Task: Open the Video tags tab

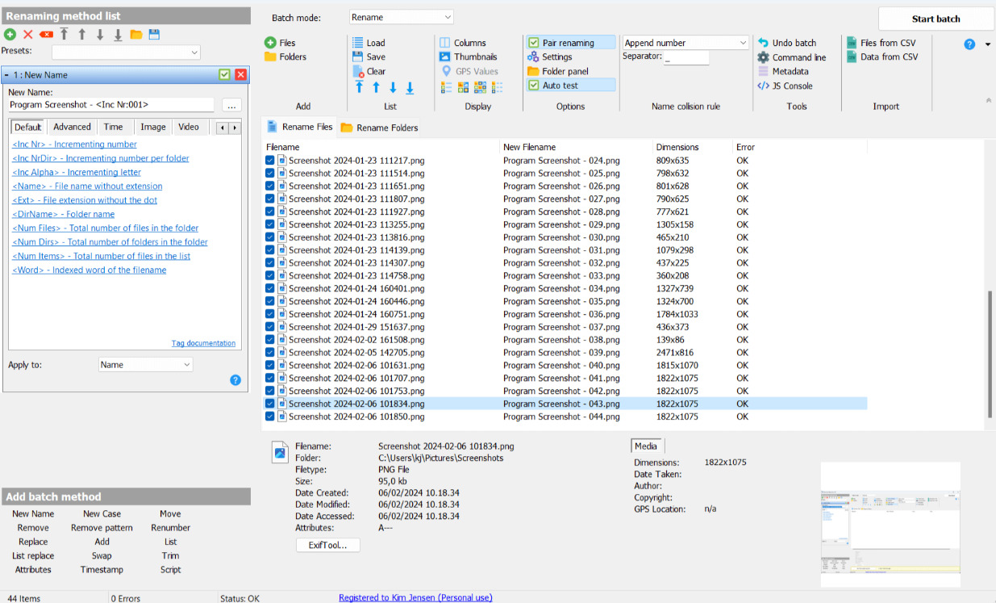Action: 189,127
